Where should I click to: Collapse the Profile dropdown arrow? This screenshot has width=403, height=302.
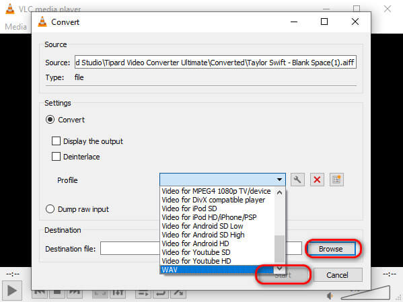(x=279, y=180)
